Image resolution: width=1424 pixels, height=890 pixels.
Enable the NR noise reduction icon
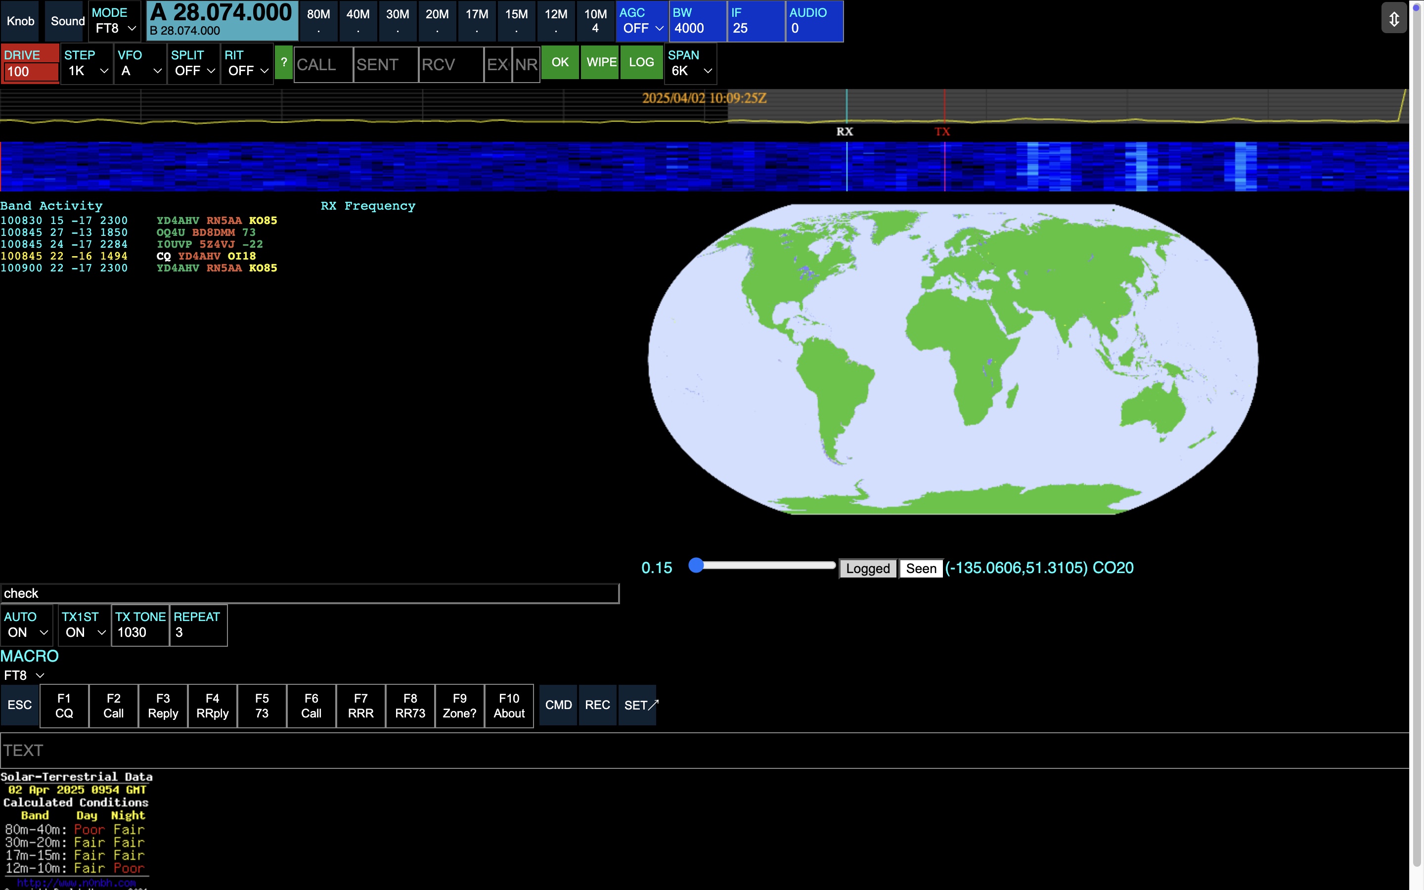coord(527,65)
